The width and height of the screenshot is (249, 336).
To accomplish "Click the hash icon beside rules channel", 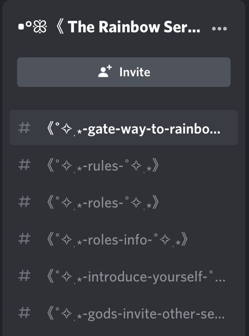I will click(24, 165).
